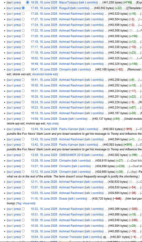Viewport: 142px width, 242px height.
Task: Open Human Transistor user page in 10:04 row
Action: [x=71, y=237]
